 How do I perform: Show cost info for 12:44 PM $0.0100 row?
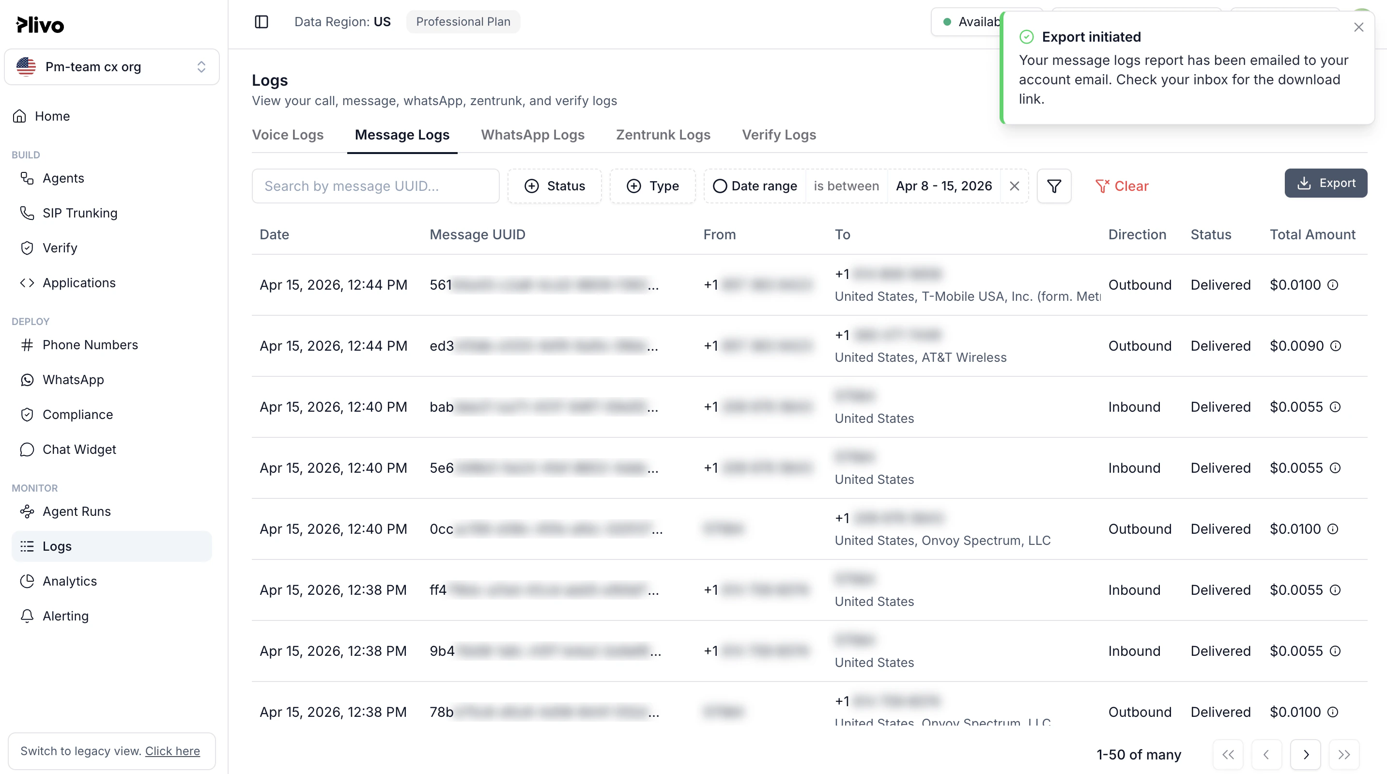(x=1333, y=285)
